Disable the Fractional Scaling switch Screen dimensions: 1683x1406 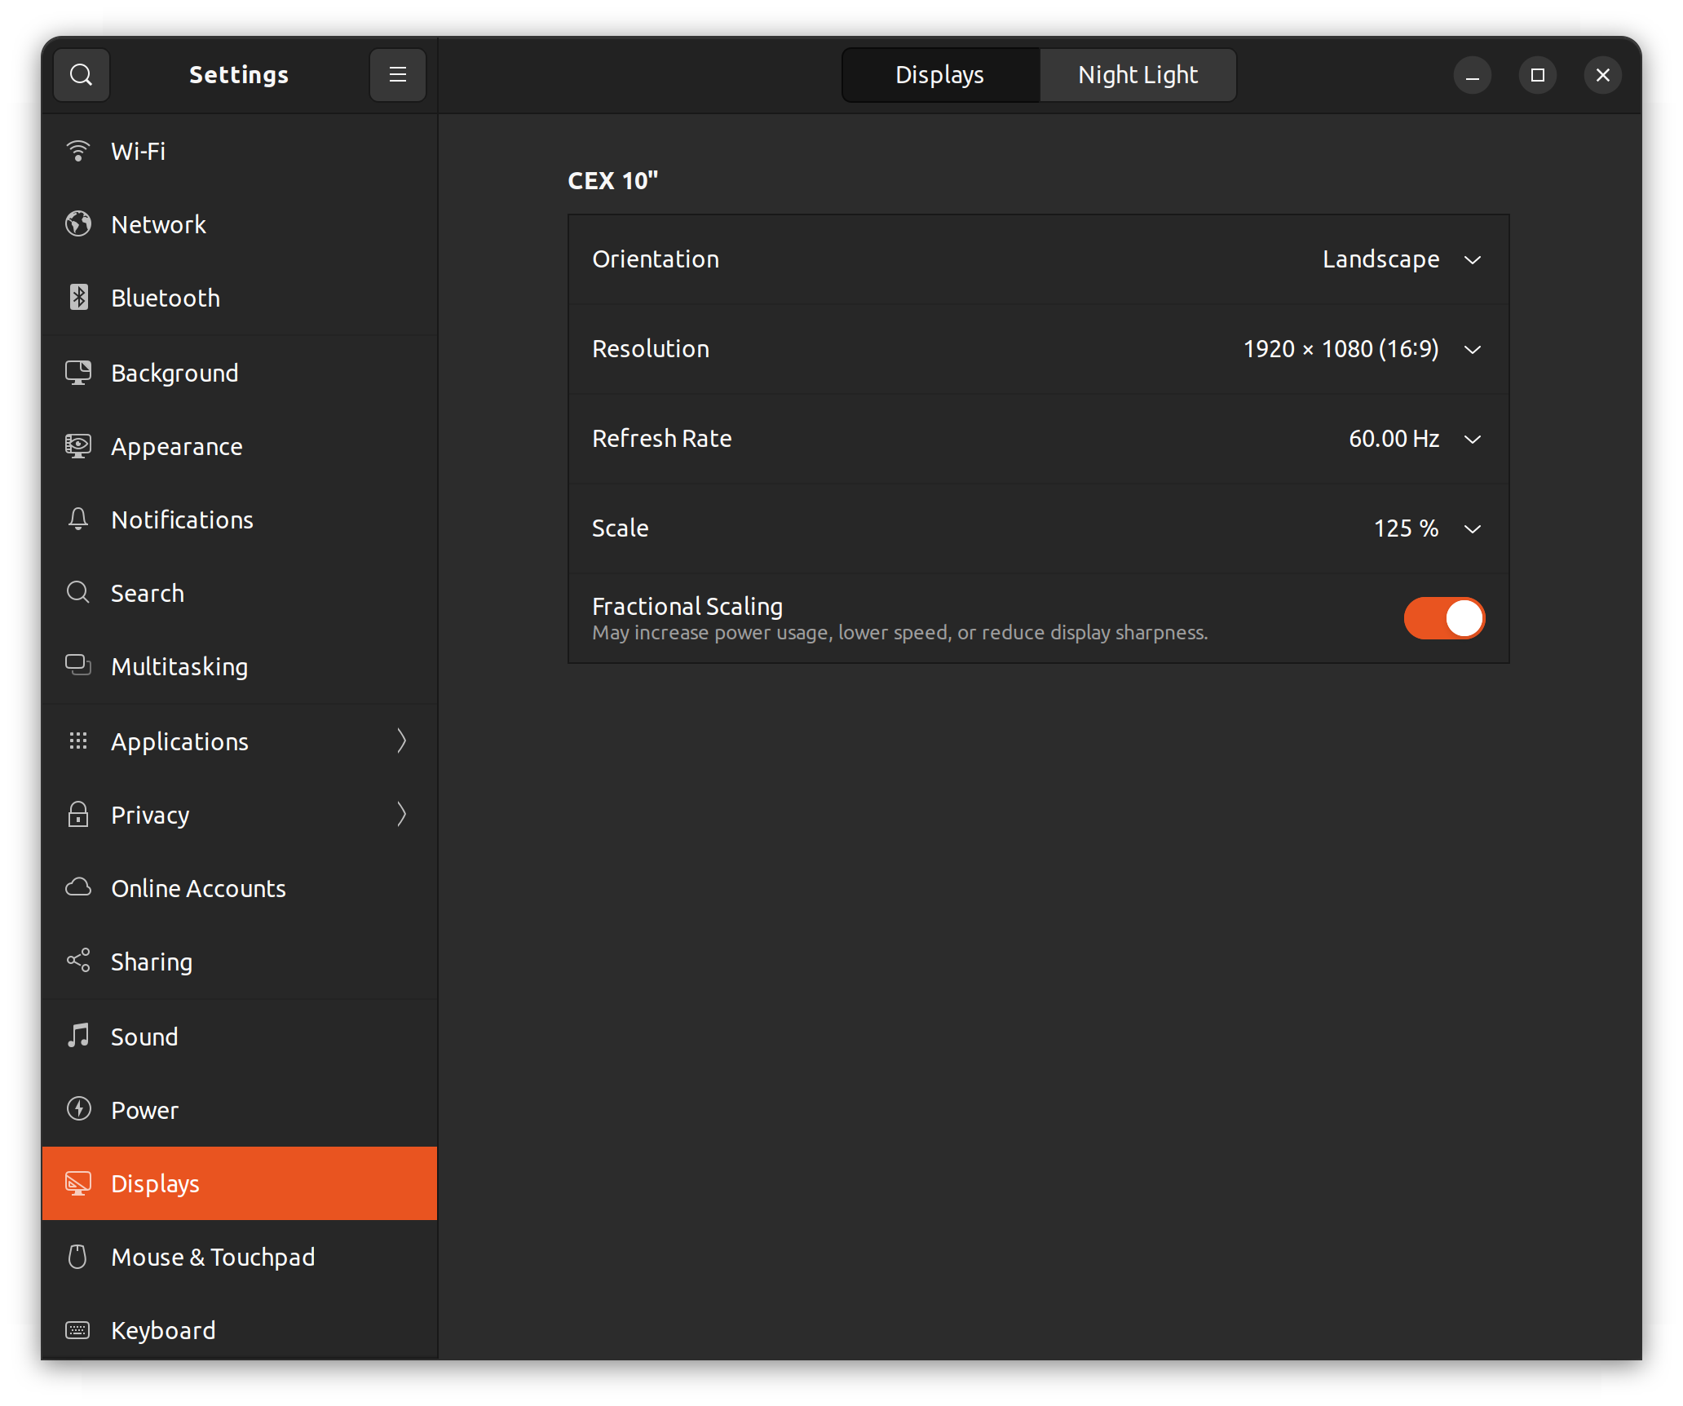[1444, 618]
